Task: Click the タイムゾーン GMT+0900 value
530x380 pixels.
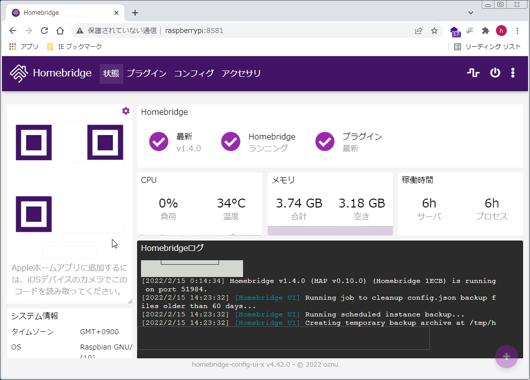Action: point(100,332)
